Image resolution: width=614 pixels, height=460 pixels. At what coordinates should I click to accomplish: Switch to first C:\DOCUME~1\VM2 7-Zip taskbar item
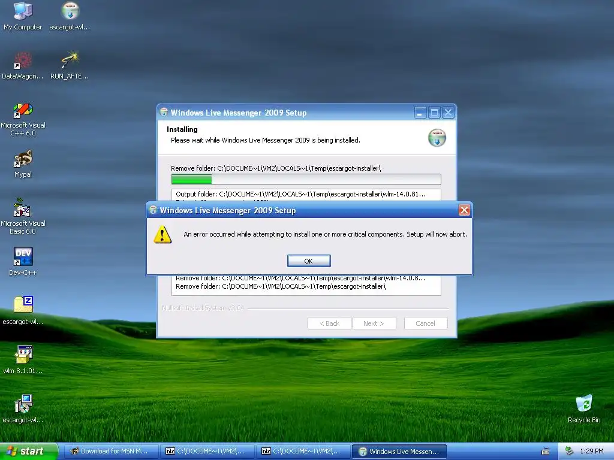[206, 452]
